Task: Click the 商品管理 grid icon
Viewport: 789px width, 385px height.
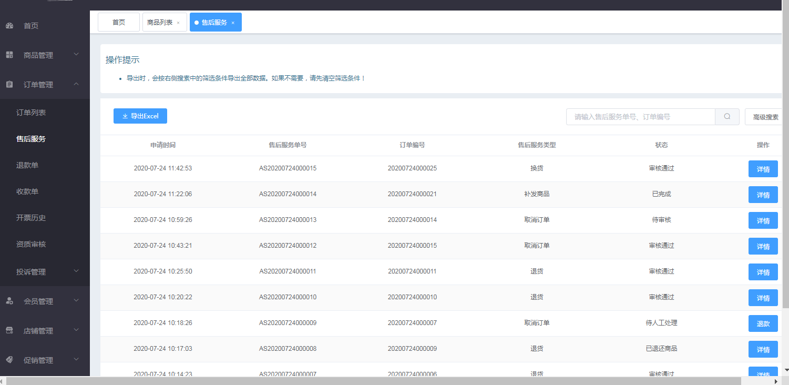Action: pos(9,55)
